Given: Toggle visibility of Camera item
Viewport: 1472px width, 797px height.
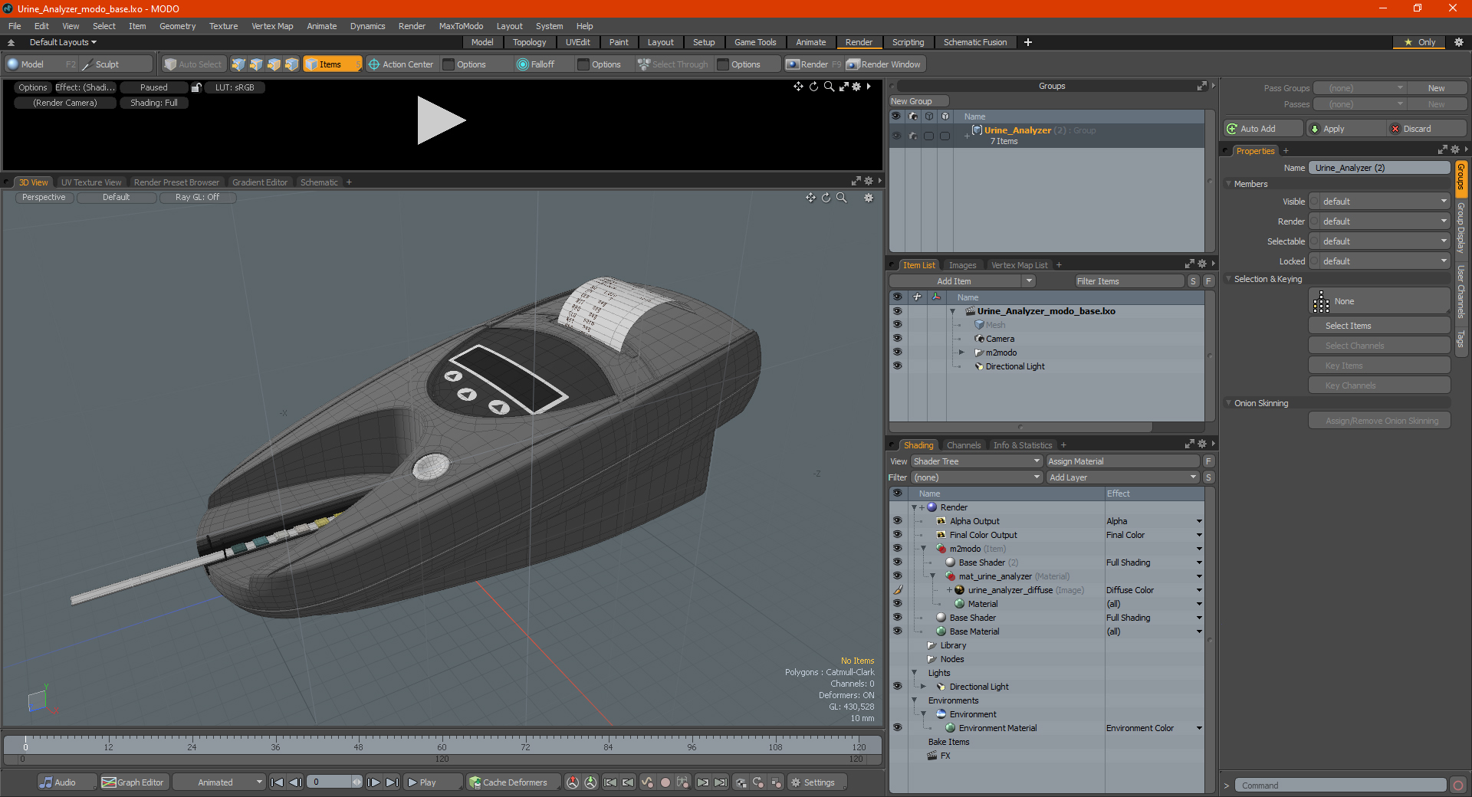Looking at the screenshot, I should 897,339.
